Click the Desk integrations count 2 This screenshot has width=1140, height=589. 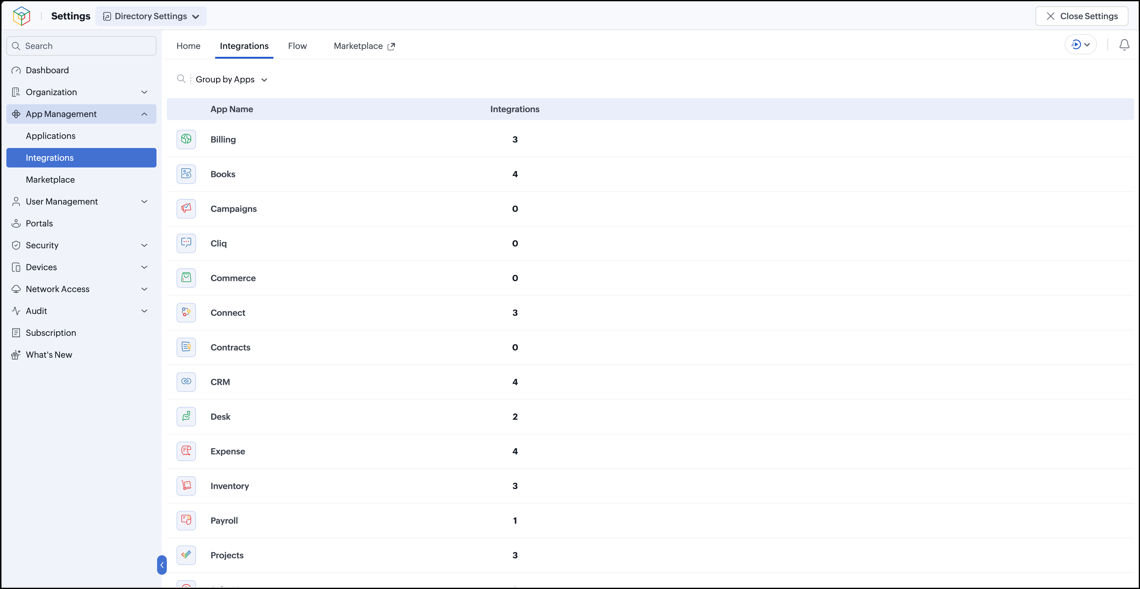coord(515,416)
